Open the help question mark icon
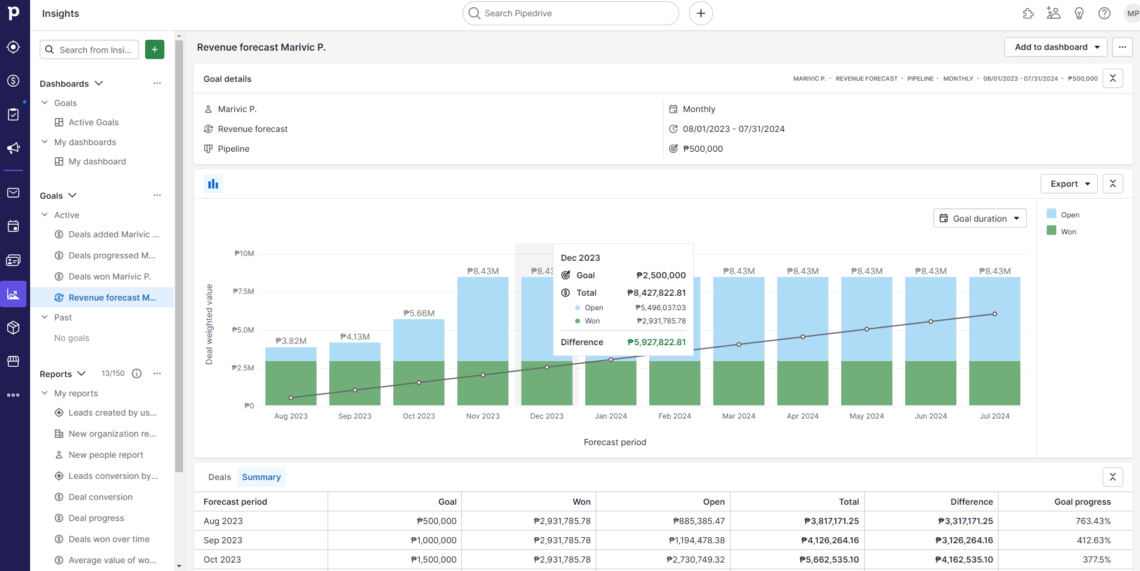Screen dimensions: 1140x571 [x=1104, y=13]
